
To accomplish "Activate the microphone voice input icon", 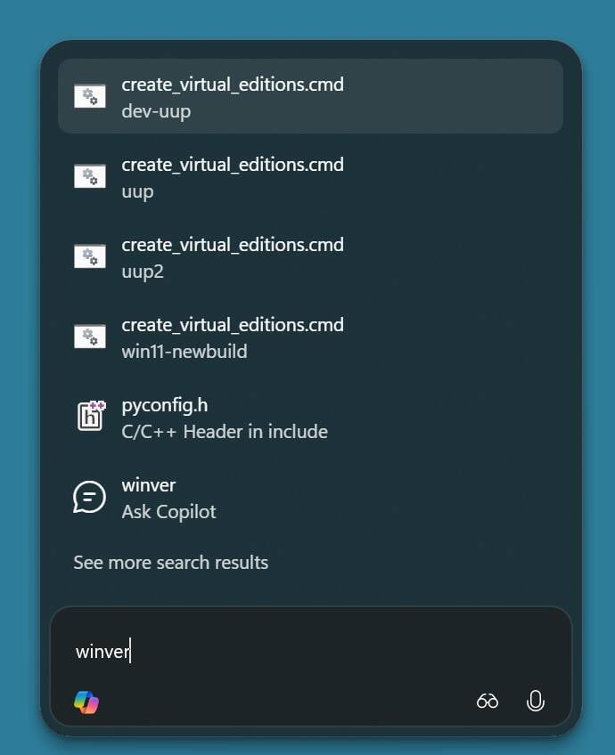I will (535, 701).
